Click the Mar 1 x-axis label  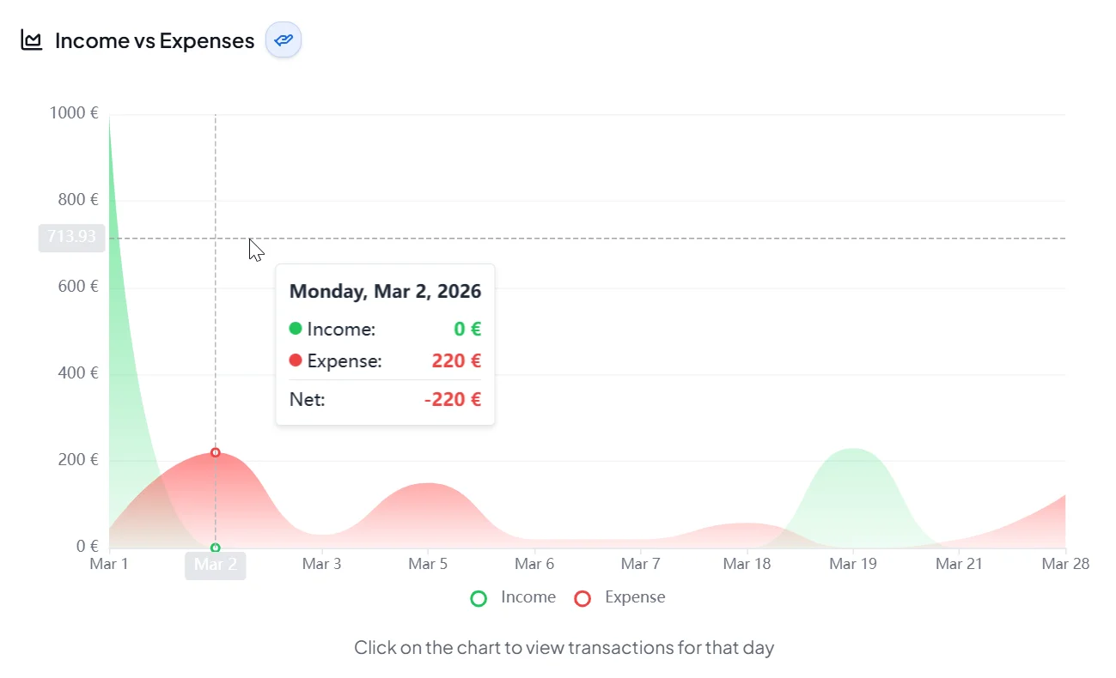click(109, 564)
